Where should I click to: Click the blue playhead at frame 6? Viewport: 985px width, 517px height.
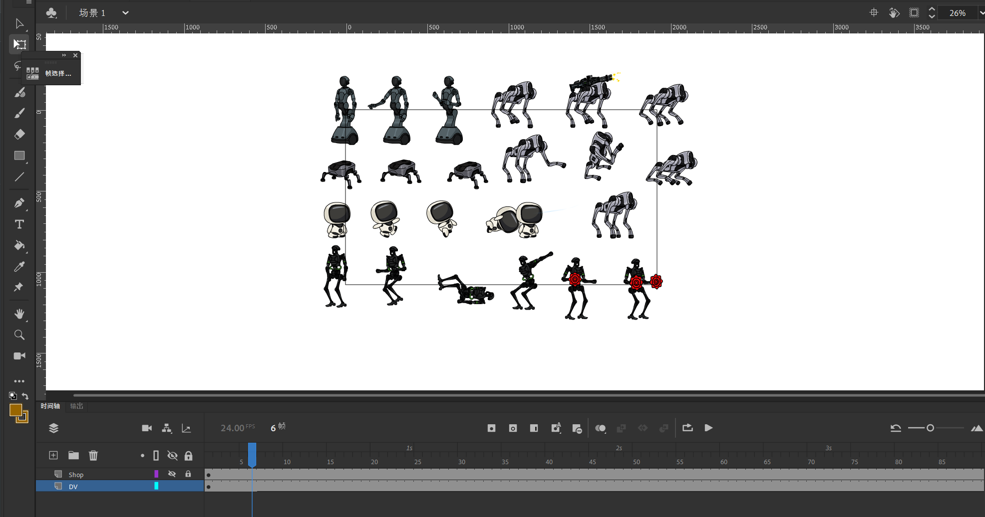(x=252, y=455)
